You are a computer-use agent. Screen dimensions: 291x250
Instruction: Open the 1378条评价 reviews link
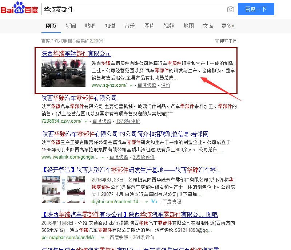(128, 121)
